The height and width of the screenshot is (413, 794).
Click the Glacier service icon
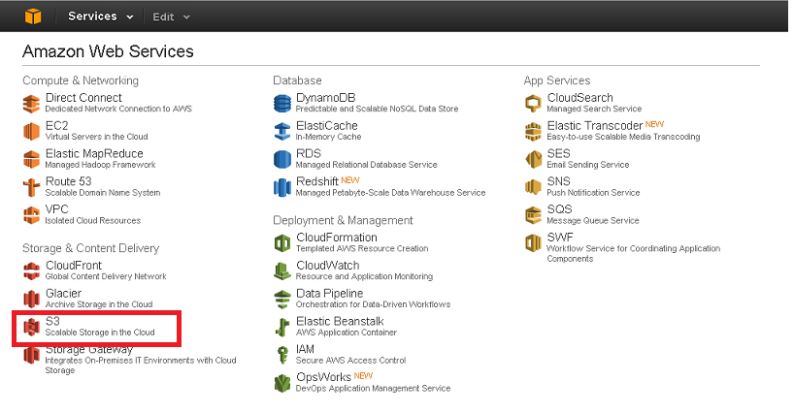pos(31,299)
